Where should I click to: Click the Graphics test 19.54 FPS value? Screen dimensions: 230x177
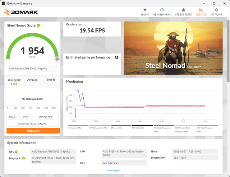pyautogui.click(x=92, y=31)
